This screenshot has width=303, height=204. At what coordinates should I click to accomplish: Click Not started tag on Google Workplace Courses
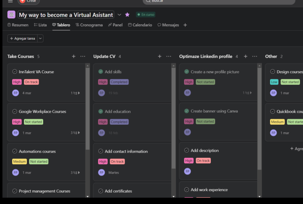pyautogui.click(x=33, y=122)
